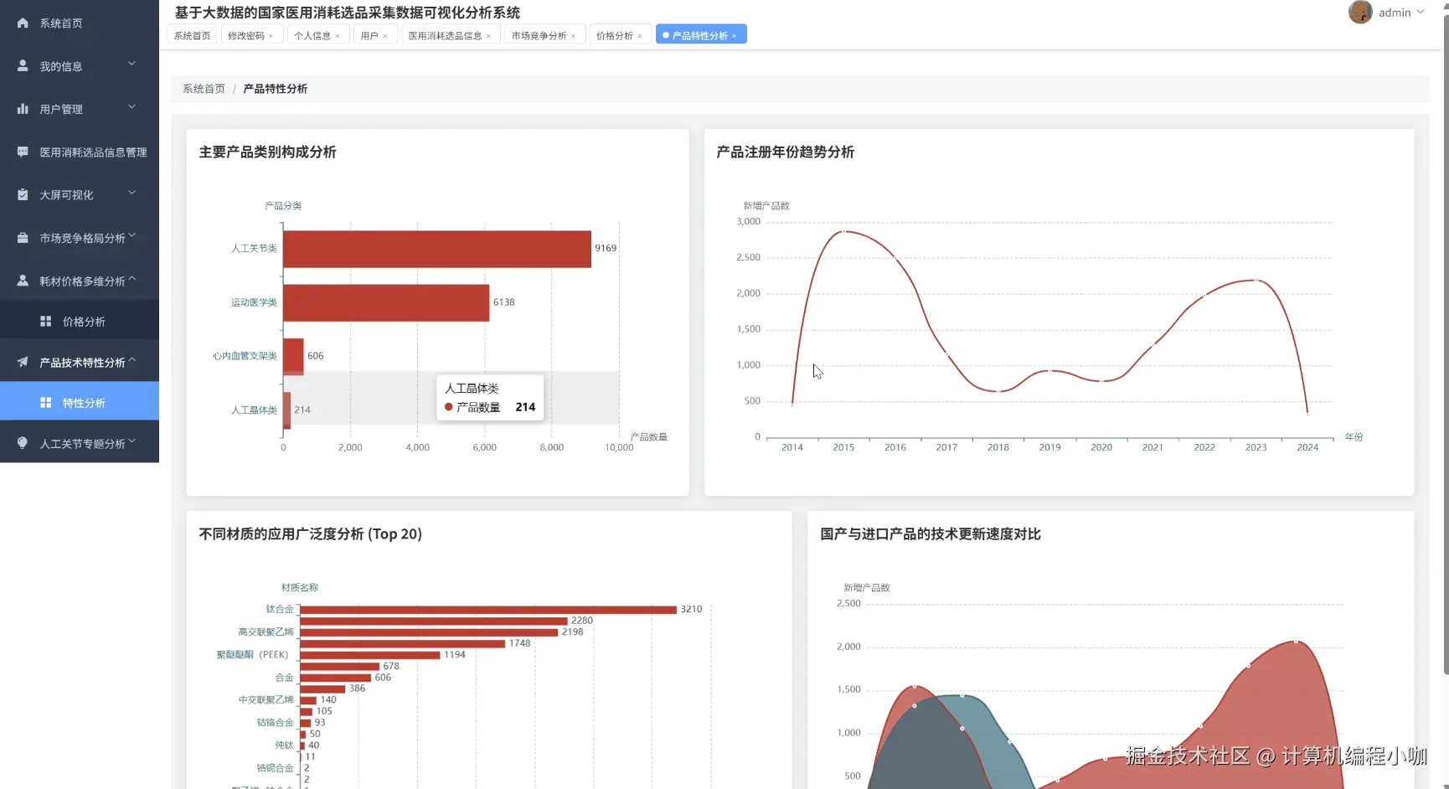Expand the 人工关节专题分析 submenu arrow

coord(131,441)
